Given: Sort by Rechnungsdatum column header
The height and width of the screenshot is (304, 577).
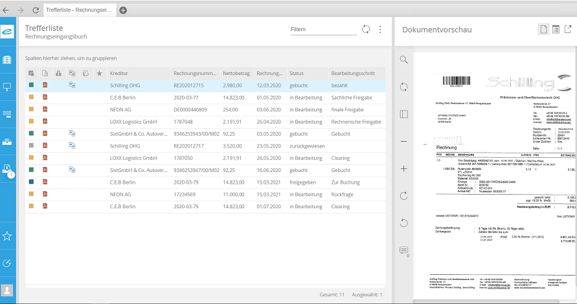Looking at the screenshot, I should [x=269, y=74].
